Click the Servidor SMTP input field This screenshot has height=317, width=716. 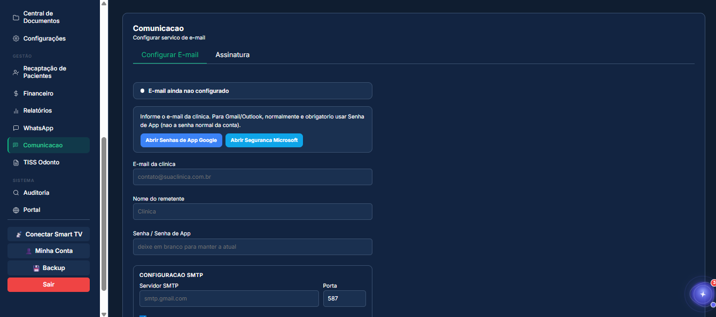click(229, 298)
